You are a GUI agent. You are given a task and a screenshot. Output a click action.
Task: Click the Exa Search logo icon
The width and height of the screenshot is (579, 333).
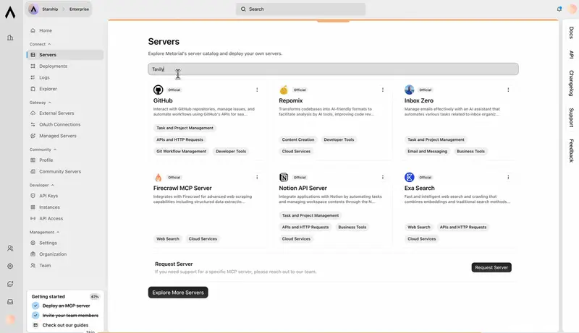click(410, 177)
